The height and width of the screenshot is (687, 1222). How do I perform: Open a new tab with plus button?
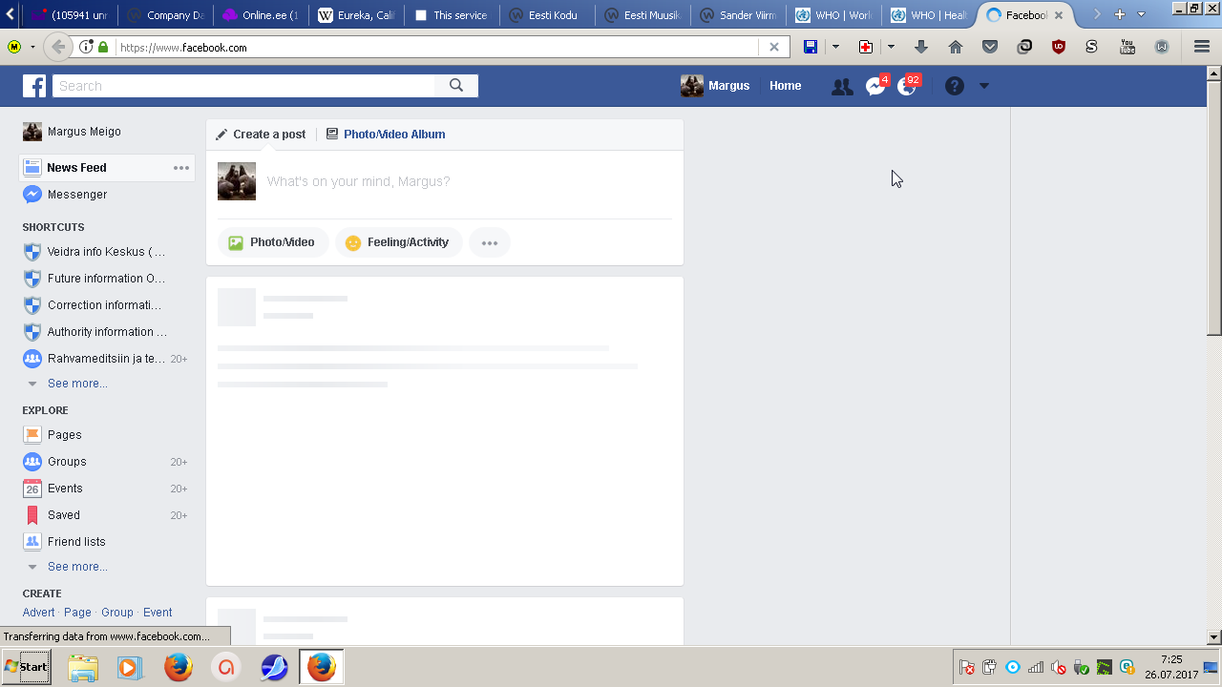pyautogui.click(x=1120, y=15)
